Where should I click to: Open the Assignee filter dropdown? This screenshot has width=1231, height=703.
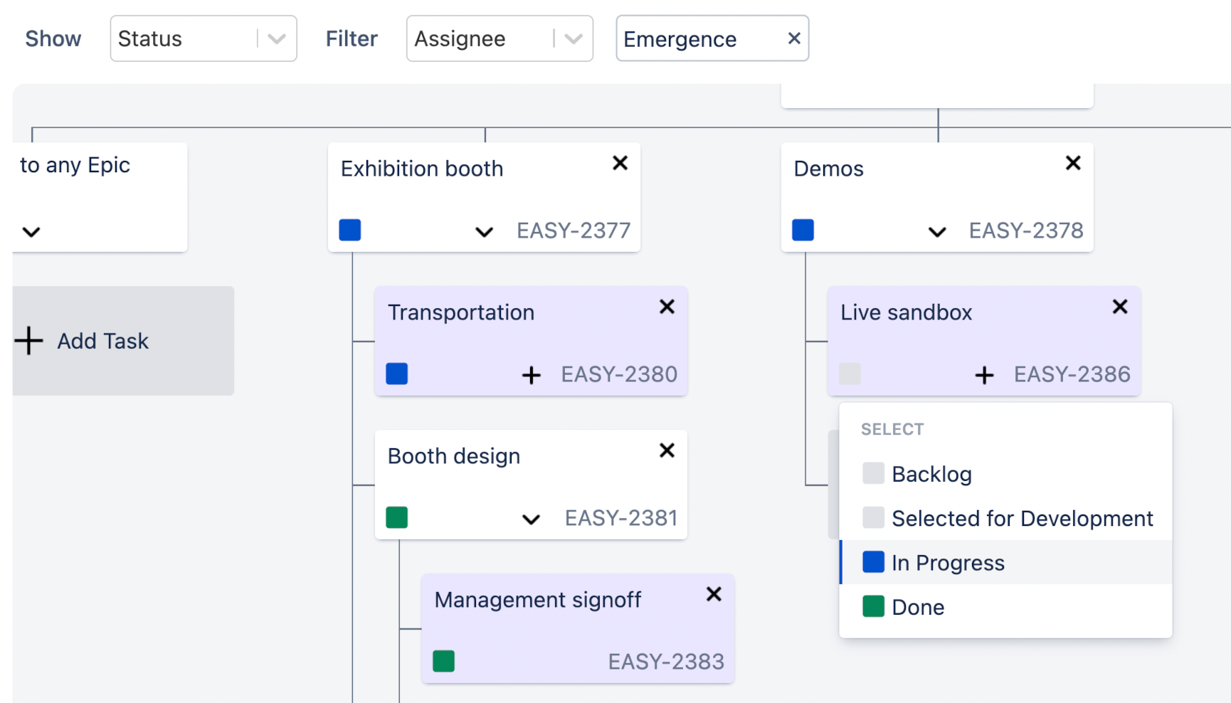tap(500, 38)
